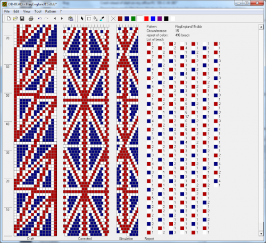
Task: Open the Tool menu
Action: pyautogui.click(x=38, y=12)
